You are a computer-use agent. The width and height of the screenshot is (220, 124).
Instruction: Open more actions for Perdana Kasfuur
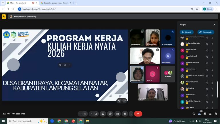213,83
